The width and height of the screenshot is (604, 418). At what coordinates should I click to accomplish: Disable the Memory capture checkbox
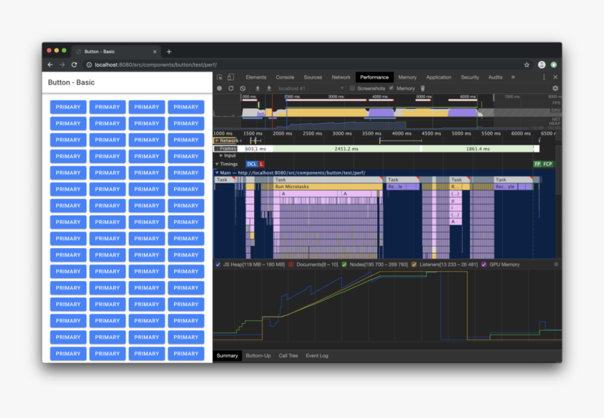[390, 88]
